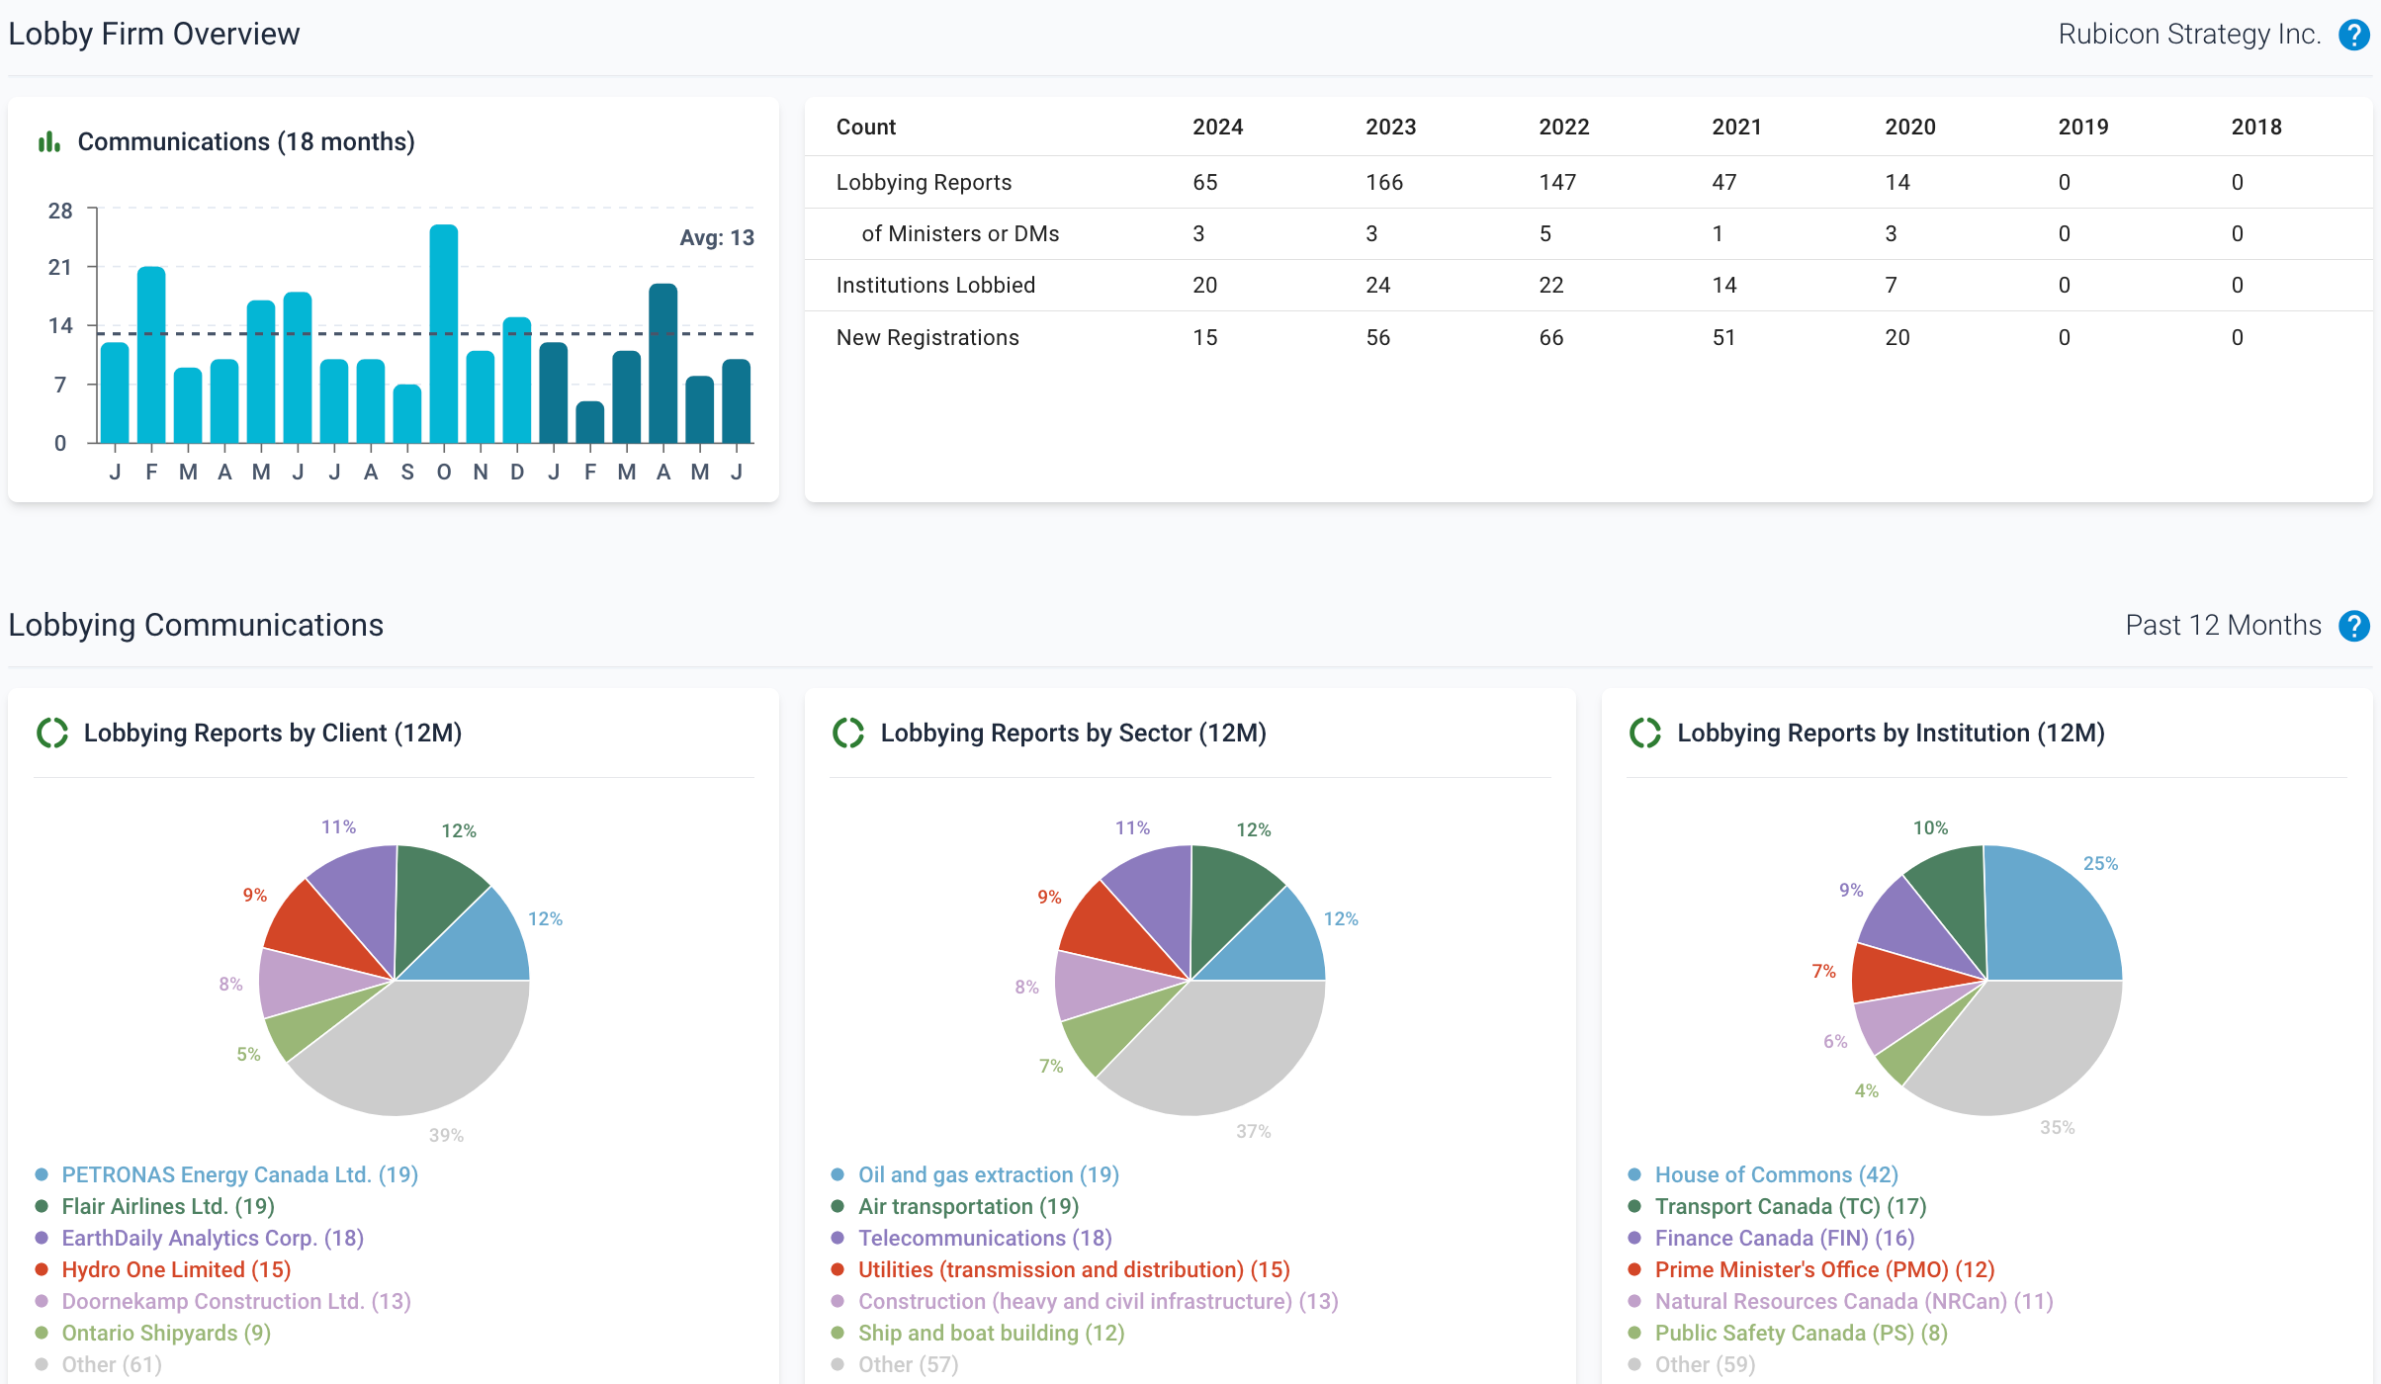This screenshot has width=2381, height=1384.
Task: Click PETRONAS blue legend dot
Action: coord(42,1174)
